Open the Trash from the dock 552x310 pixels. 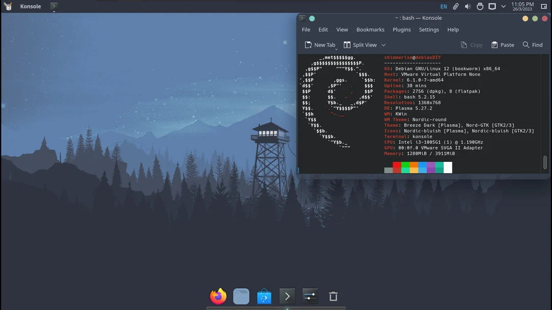333,296
